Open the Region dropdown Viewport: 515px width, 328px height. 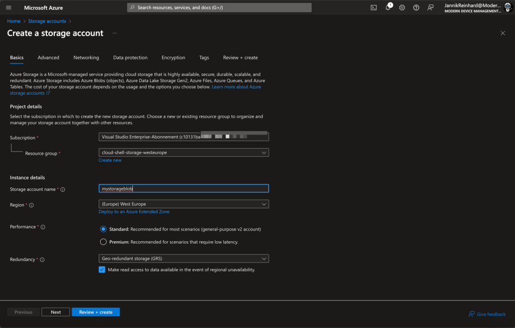pyautogui.click(x=184, y=204)
